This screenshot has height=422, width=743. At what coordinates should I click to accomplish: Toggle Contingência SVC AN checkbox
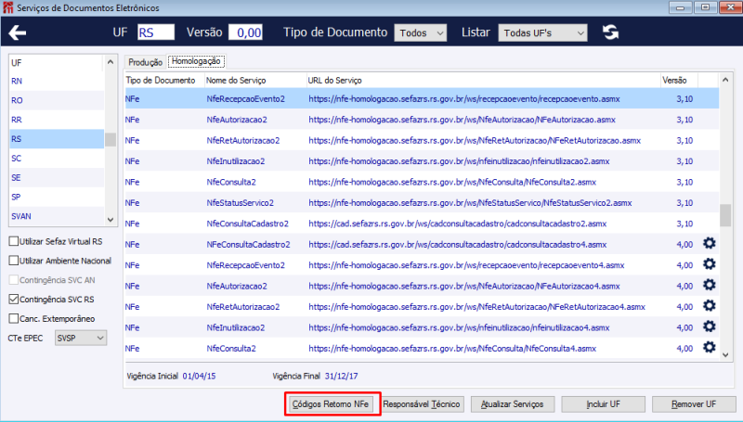14,280
